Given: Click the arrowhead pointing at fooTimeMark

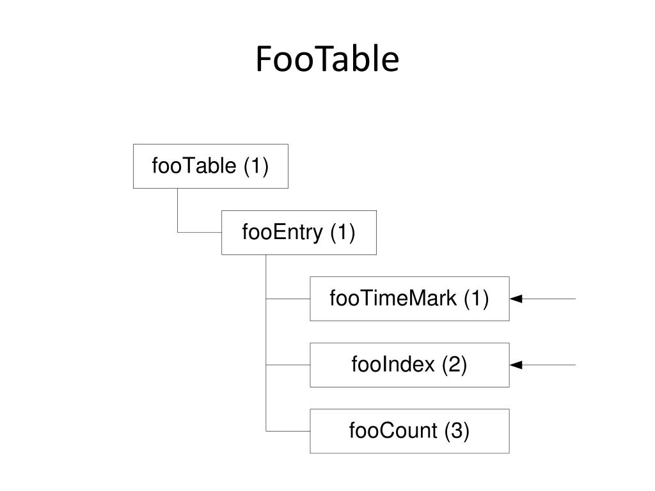Looking at the screenshot, I should [x=516, y=299].
